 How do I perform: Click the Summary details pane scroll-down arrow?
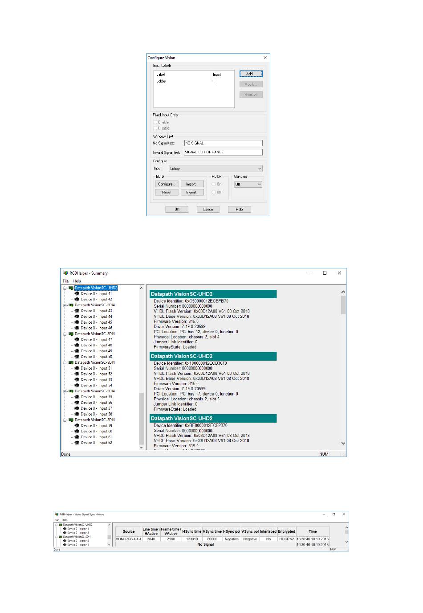click(343, 443)
